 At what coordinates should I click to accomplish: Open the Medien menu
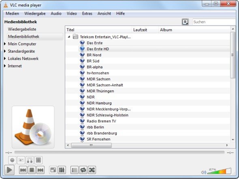coord(12,13)
